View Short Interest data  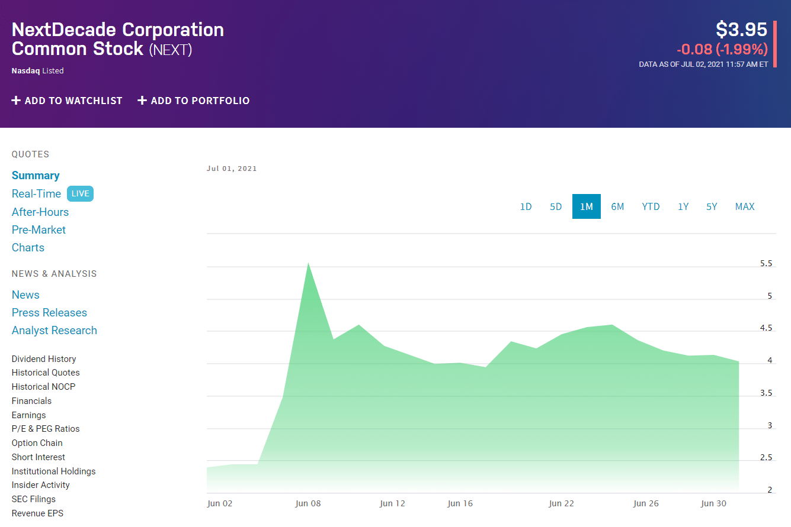[x=39, y=457]
